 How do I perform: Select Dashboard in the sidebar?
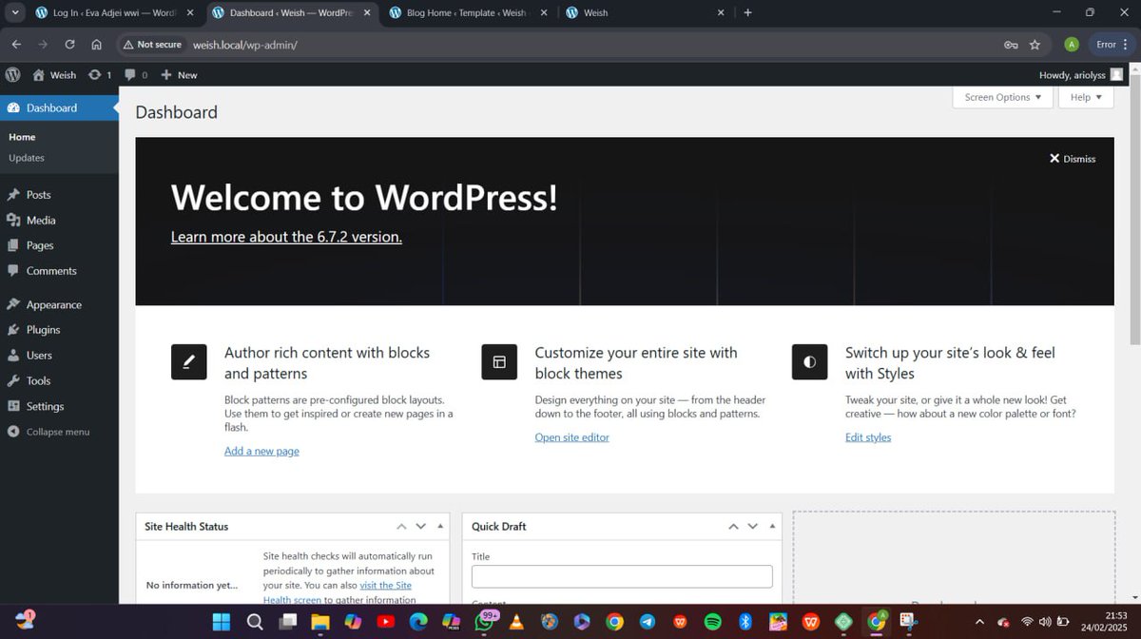tap(59, 107)
